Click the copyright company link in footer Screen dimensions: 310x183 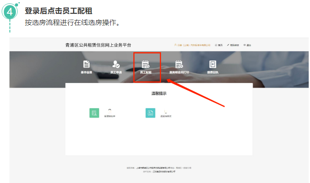coord(153,168)
